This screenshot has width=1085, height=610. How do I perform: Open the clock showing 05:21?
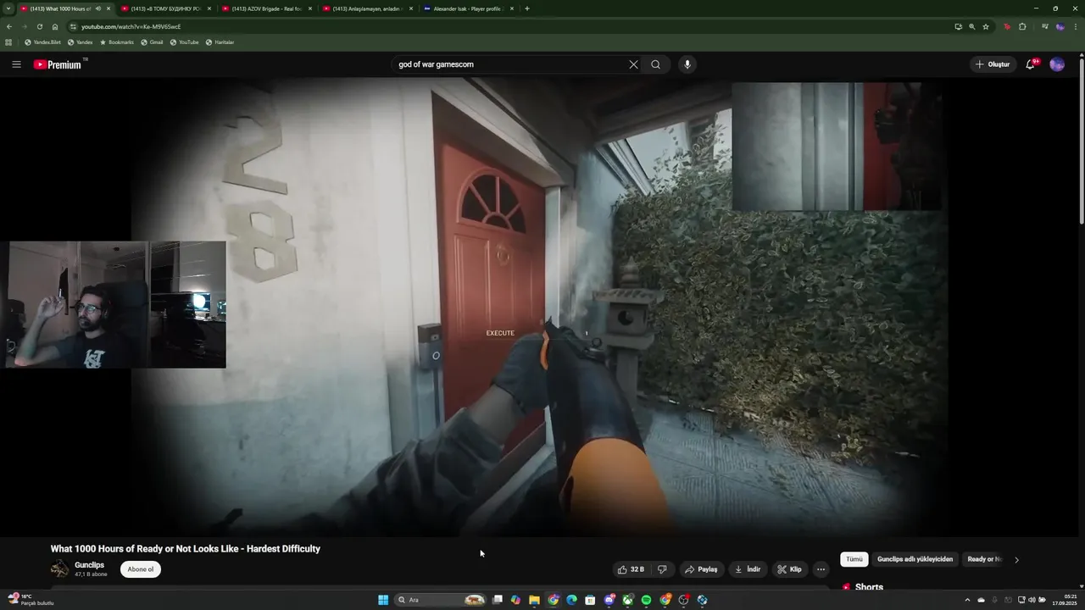(1064, 600)
